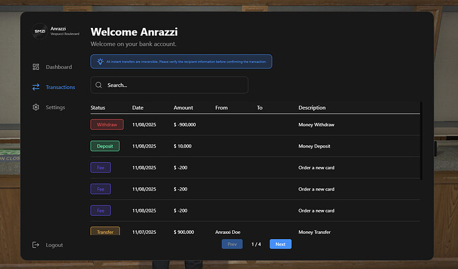This screenshot has width=458, height=269.
Task: Click the Anrazzi username in sidebar
Action: coord(58,29)
